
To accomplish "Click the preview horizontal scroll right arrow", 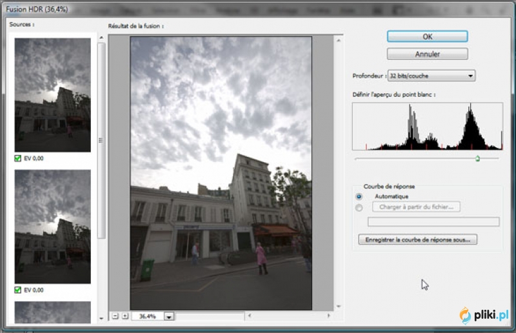I will (328, 316).
